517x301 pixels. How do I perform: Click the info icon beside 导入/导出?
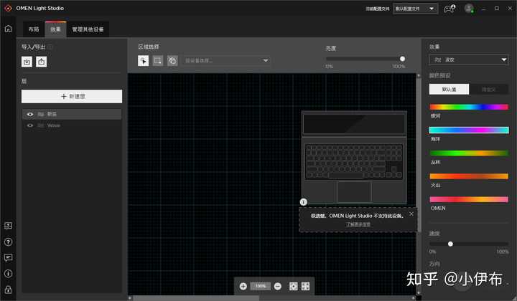pyautogui.click(x=50, y=47)
